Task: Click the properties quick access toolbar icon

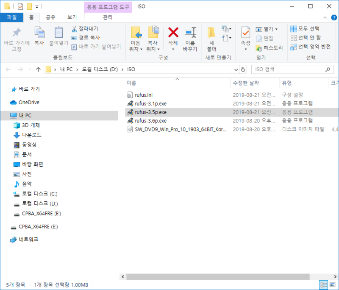Action: pyautogui.click(x=20, y=6)
